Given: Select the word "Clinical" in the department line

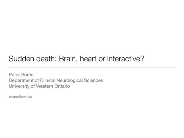Looking at the screenshot, I should click(48, 80).
